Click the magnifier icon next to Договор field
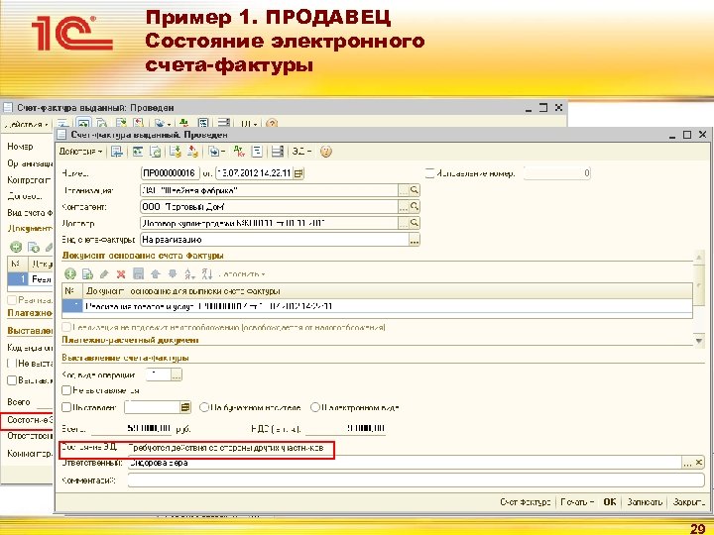 [x=414, y=223]
